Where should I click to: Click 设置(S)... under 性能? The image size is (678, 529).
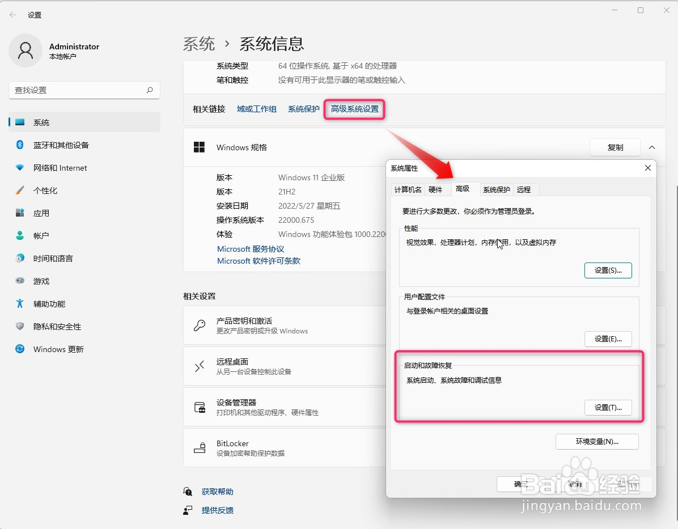(x=608, y=270)
